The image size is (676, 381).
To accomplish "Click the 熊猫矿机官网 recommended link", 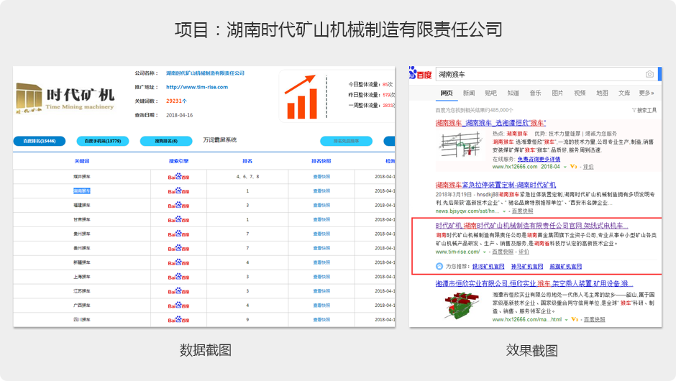I will (566, 267).
